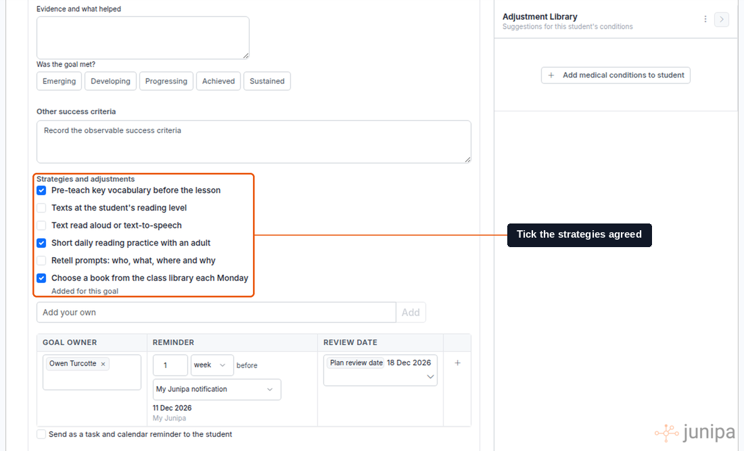Click the Adjustment Library heading
The height and width of the screenshot is (451, 744).
pos(540,17)
